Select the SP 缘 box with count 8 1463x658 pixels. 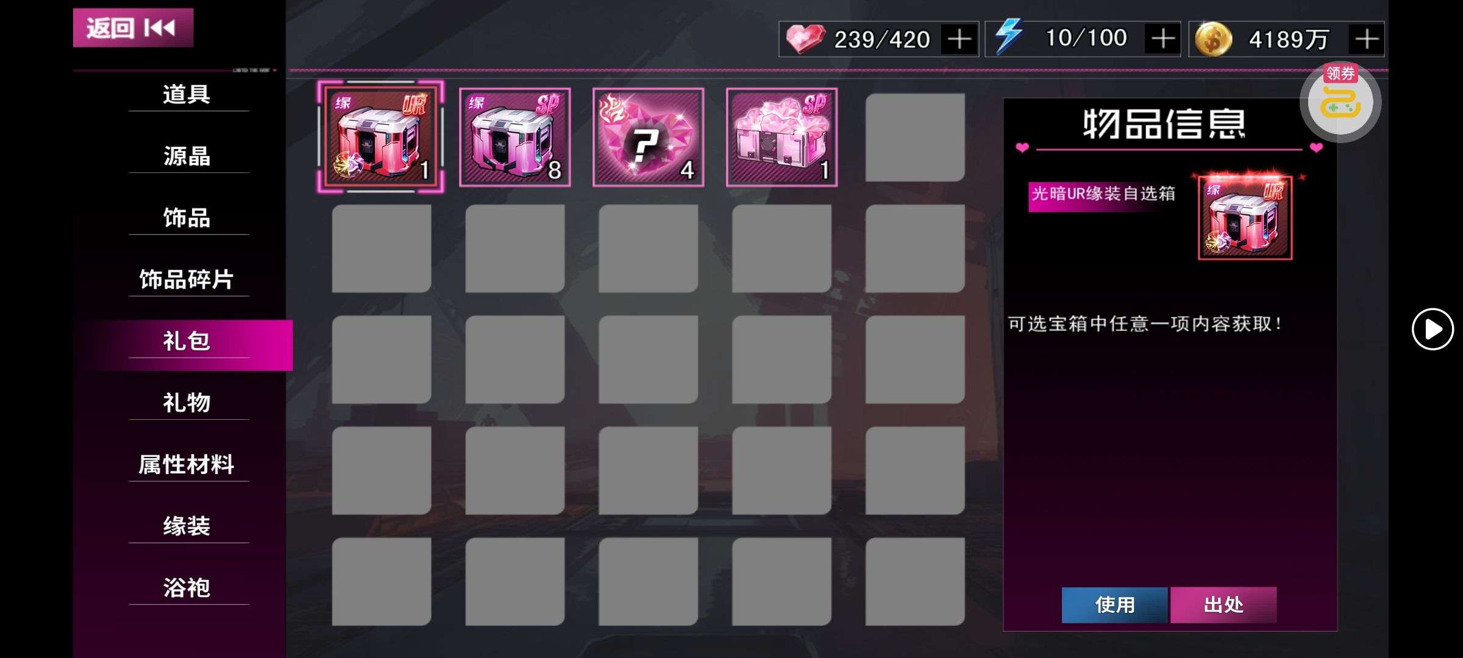[x=514, y=137]
